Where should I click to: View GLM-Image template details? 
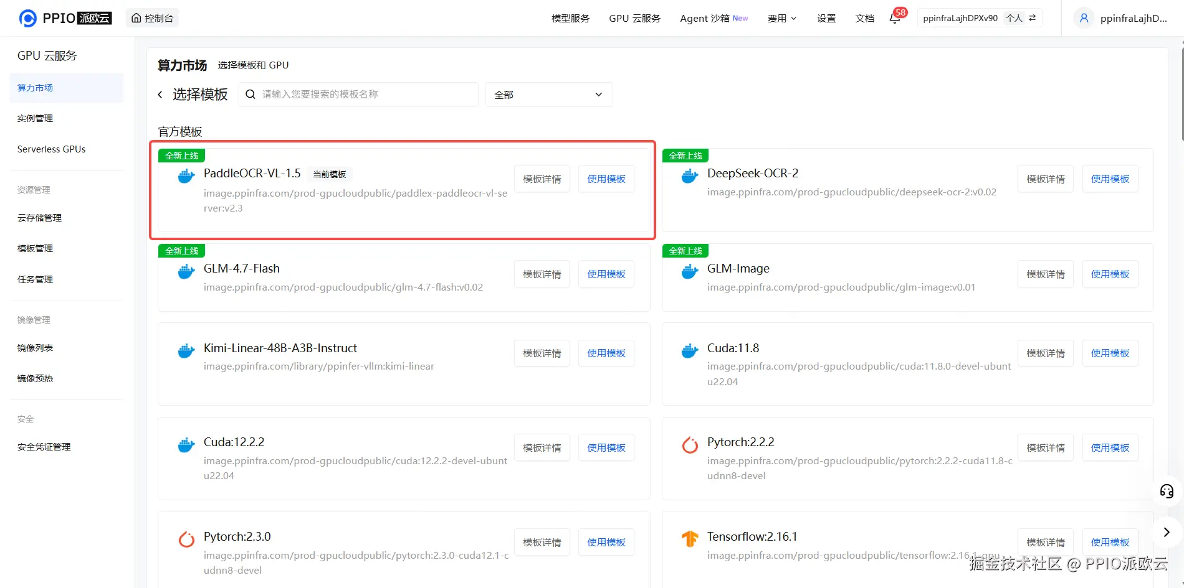click(1046, 274)
